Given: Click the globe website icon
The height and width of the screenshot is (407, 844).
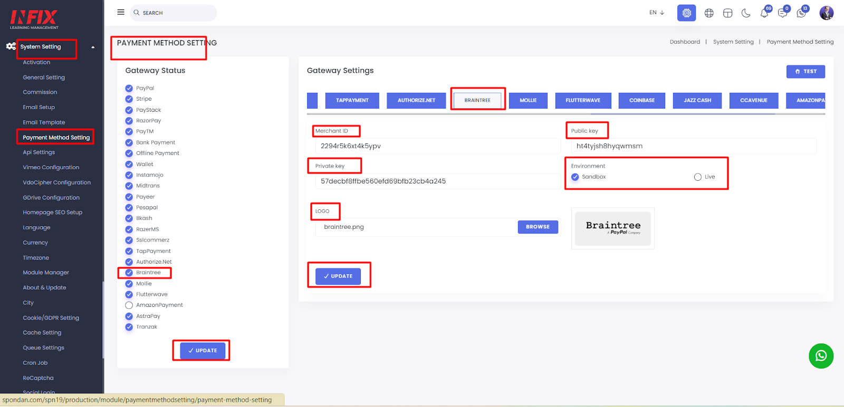Looking at the screenshot, I should tap(709, 13).
